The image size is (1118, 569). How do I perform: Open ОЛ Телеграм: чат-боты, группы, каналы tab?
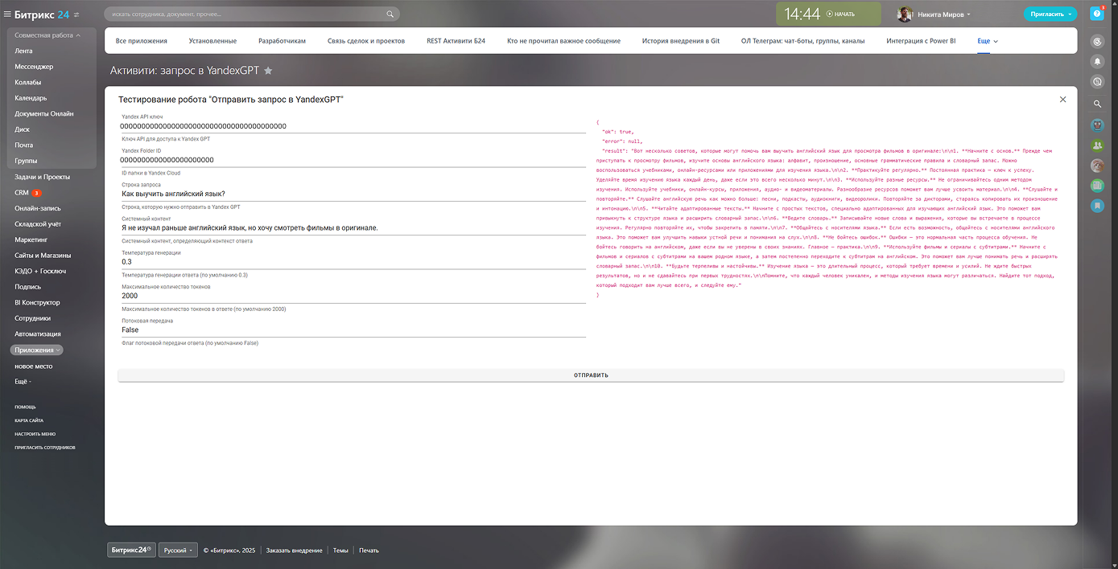[x=802, y=41]
